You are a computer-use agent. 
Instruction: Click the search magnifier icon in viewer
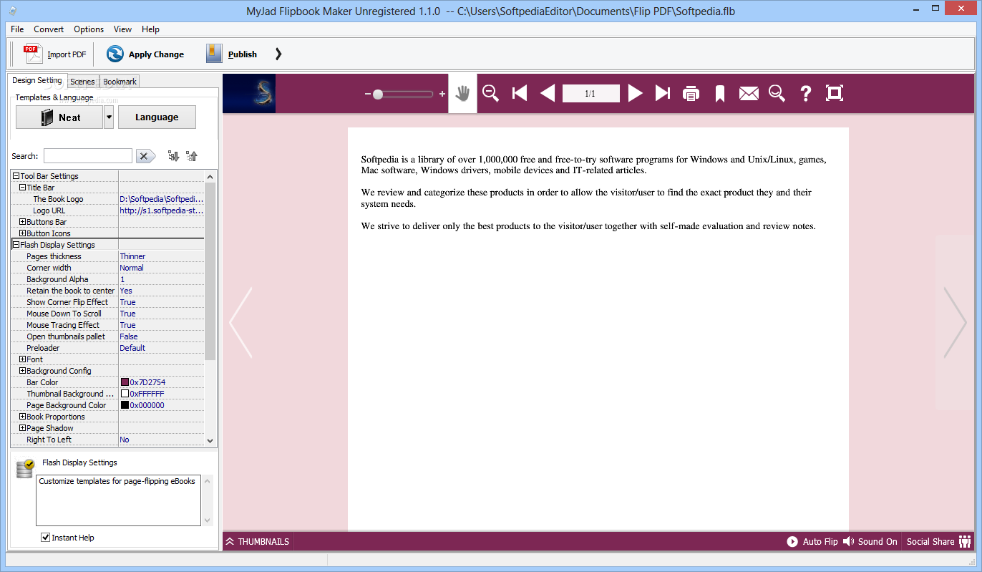tap(777, 93)
